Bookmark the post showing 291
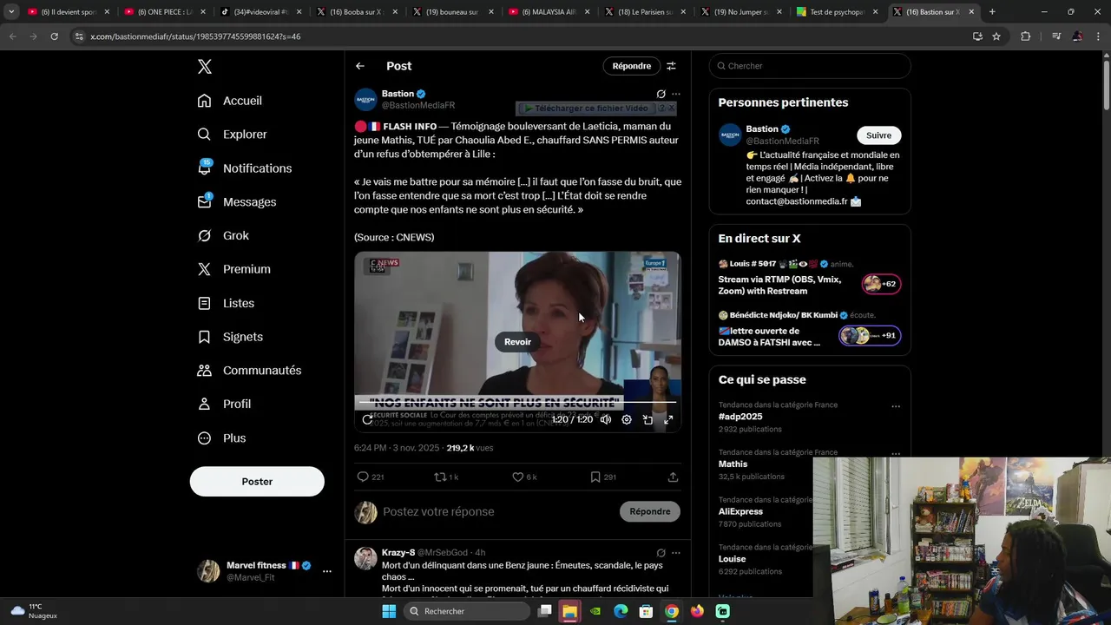1111x625 pixels. (x=602, y=477)
